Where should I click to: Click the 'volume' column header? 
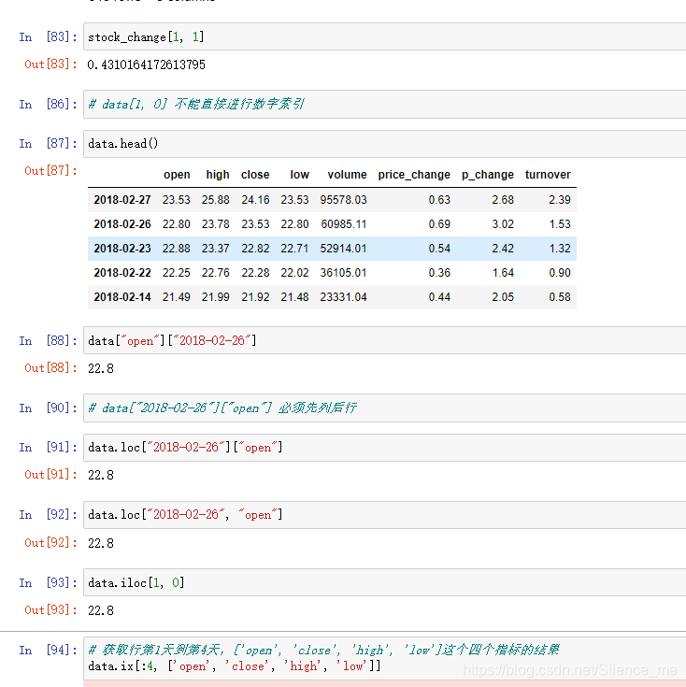347,175
